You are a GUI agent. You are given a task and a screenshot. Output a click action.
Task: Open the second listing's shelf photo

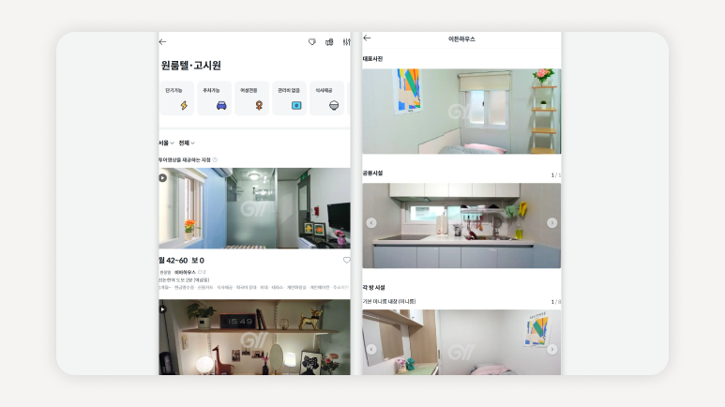point(254,338)
